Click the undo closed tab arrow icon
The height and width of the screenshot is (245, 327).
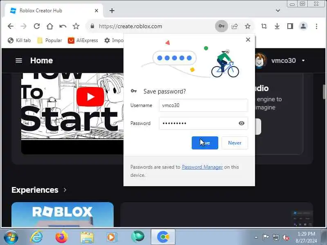tap(63, 26)
